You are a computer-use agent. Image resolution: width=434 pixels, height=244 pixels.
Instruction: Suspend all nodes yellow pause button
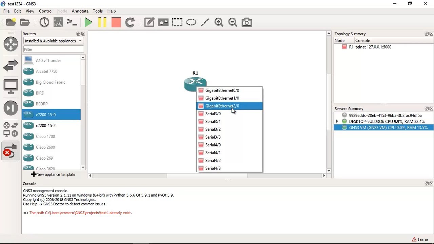click(x=102, y=22)
